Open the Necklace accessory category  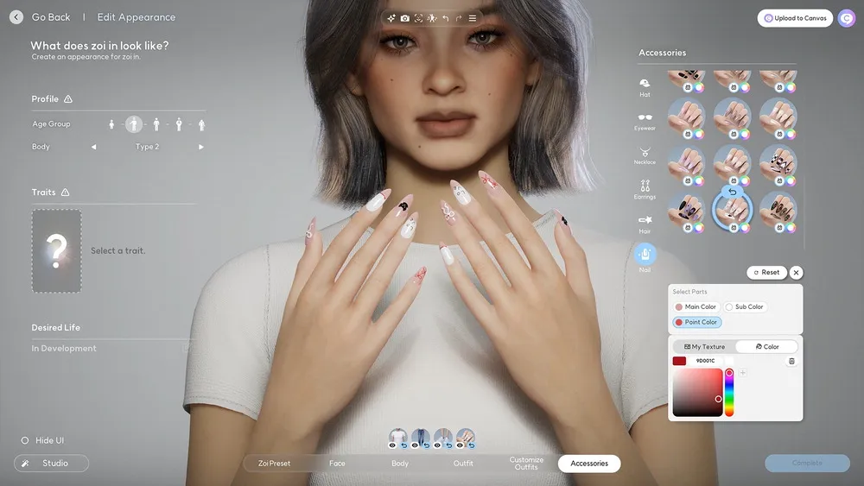point(645,155)
